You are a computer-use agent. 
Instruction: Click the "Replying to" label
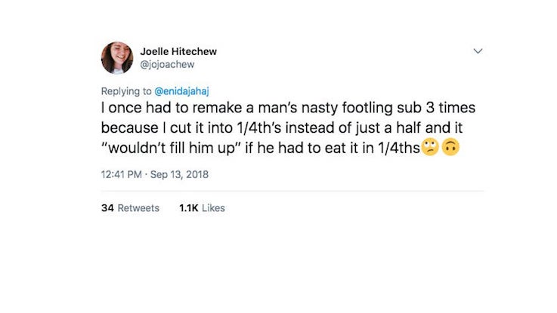point(126,91)
